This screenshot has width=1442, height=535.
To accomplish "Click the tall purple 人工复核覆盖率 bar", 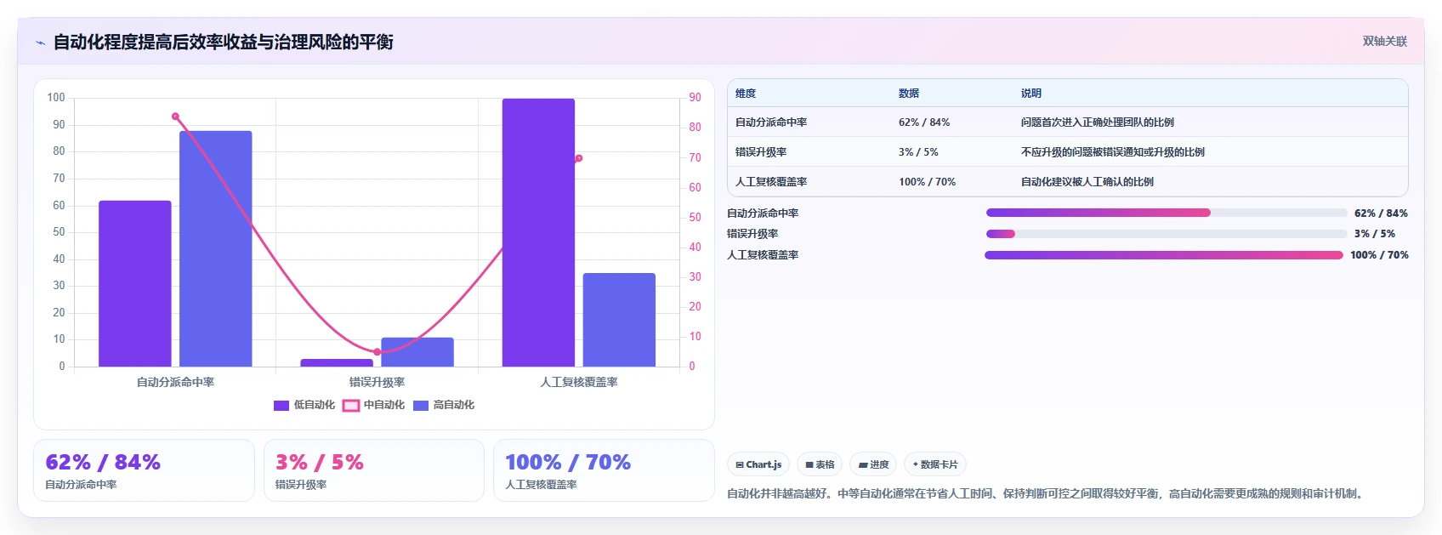I will point(538,232).
